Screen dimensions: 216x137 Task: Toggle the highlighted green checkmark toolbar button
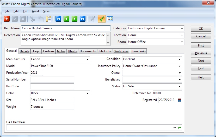[x=101, y=19]
